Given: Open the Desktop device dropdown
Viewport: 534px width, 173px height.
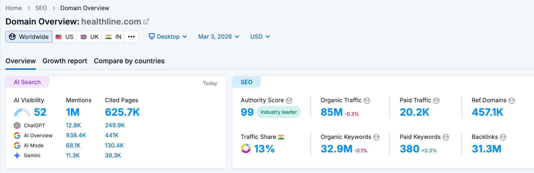Looking at the screenshot, I should (168, 37).
